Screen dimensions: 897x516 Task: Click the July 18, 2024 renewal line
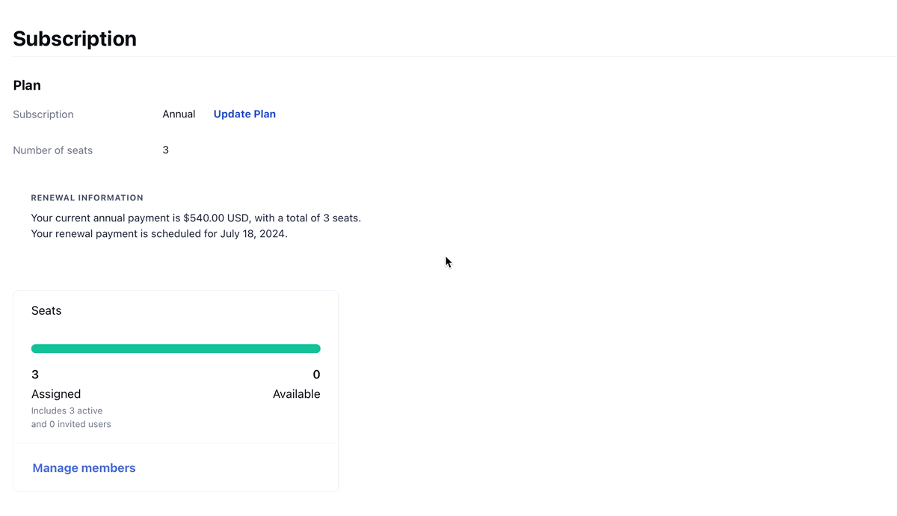159,233
